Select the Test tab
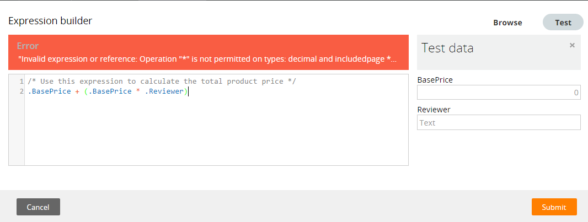Image resolution: width=588 pixels, height=222 pixels. pyautogui.click(x=563, y=23)
